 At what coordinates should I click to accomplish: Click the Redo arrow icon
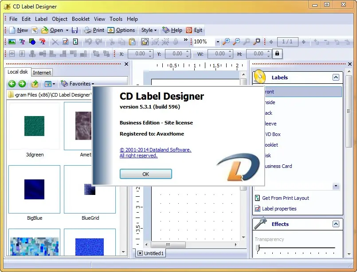(98, 42)
